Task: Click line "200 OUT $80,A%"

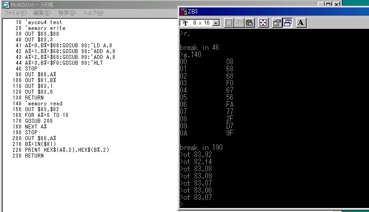Action: coord(34,138)
